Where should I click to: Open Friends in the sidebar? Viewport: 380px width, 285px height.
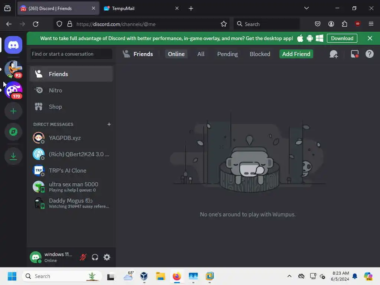(x=72, y=74)
